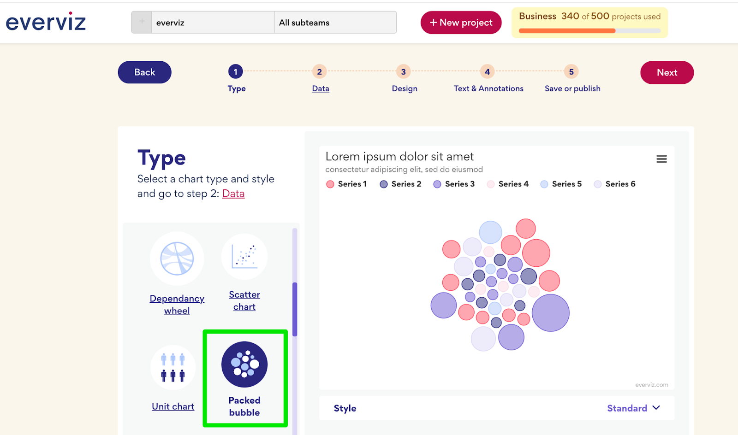Choose the Scatter chart icon
Image resolution: width=738 pixels, height=435 pixels.
tap(244, 257)
